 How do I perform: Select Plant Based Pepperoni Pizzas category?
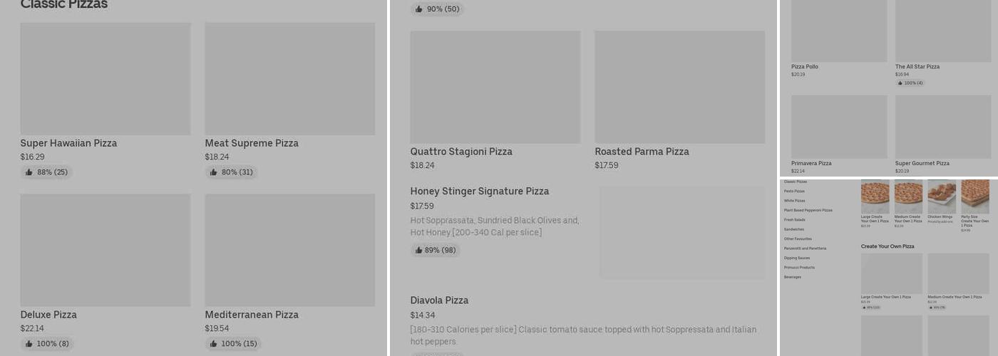(808, 210)
